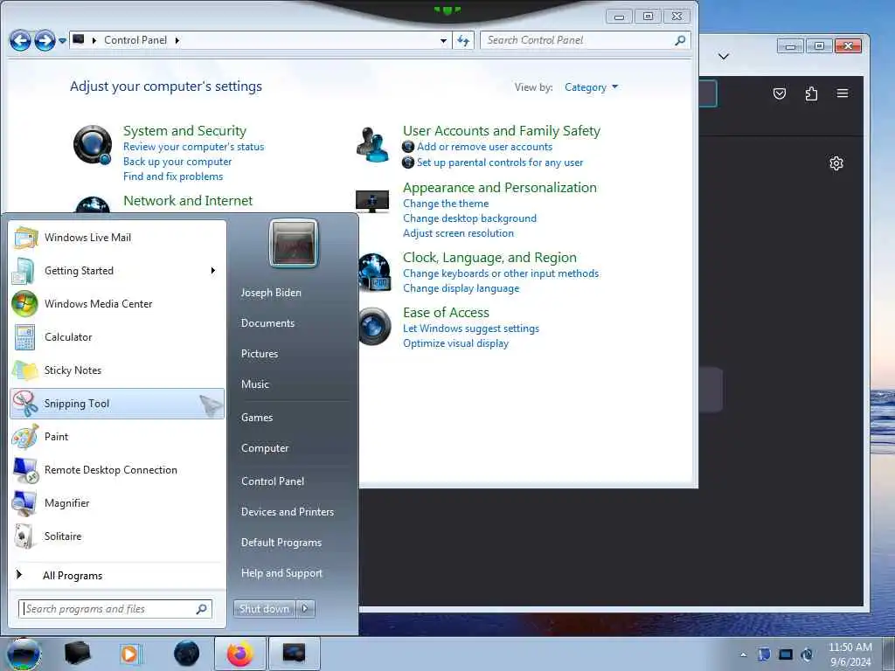Open Windows Media Center
The height and width of the screenshot is (671, 895).
tap(117, 303)
